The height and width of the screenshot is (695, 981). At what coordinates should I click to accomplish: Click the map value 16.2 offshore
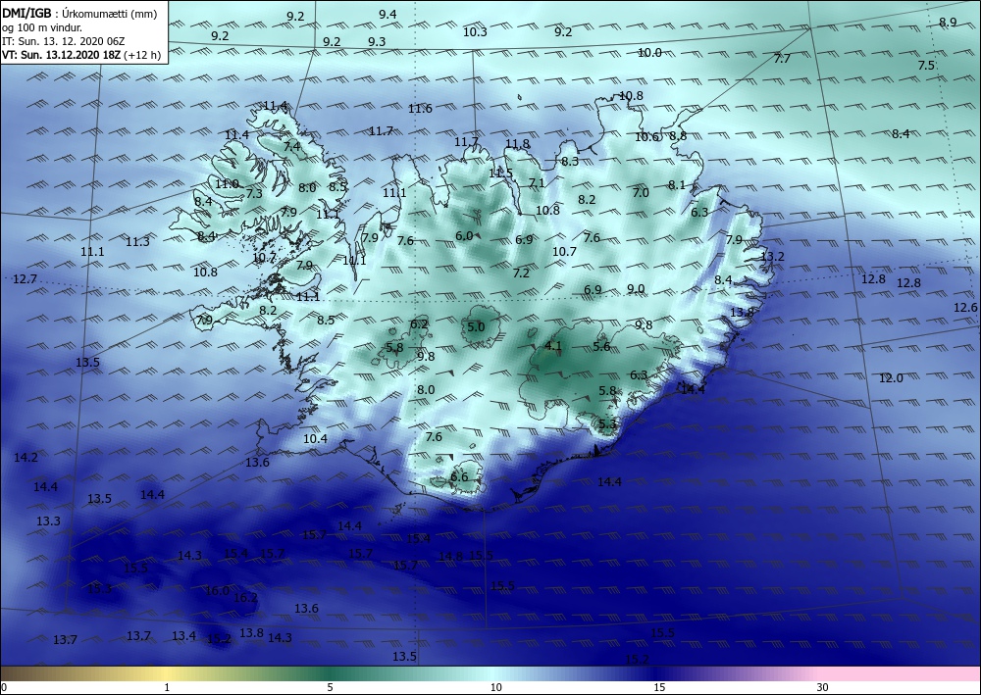click(245, 598)
